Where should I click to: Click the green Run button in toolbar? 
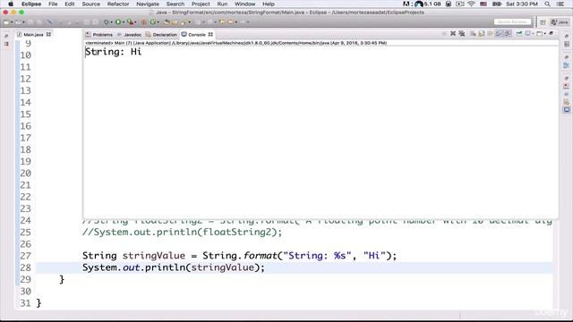pyautogui.click(x=118, y=21)
